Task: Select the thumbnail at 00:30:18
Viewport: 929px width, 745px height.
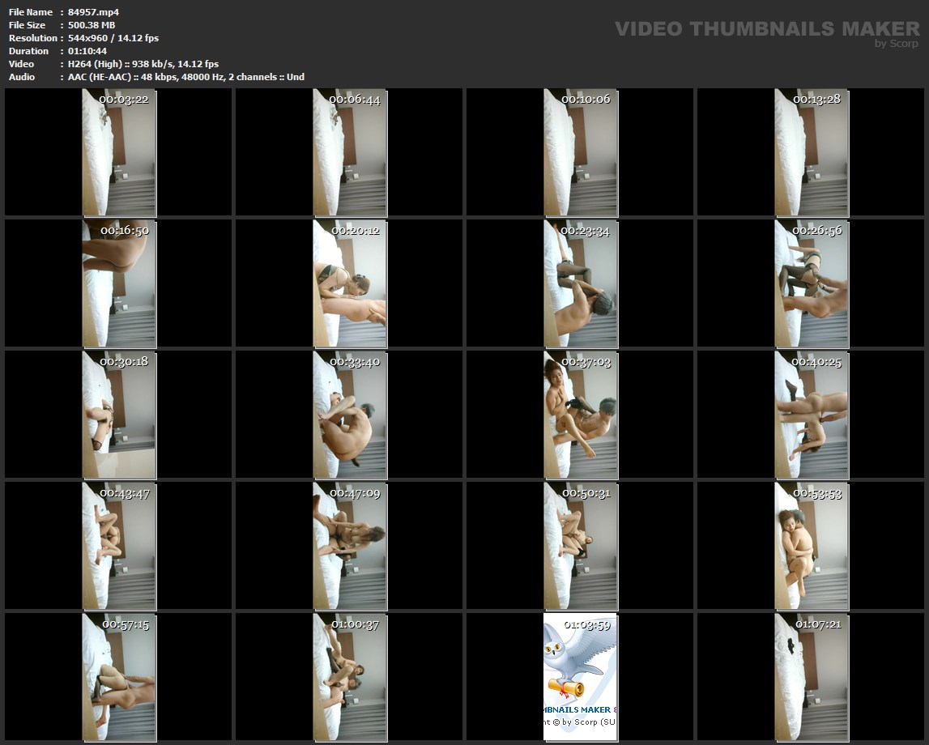Action: click(x=119, y=415)
